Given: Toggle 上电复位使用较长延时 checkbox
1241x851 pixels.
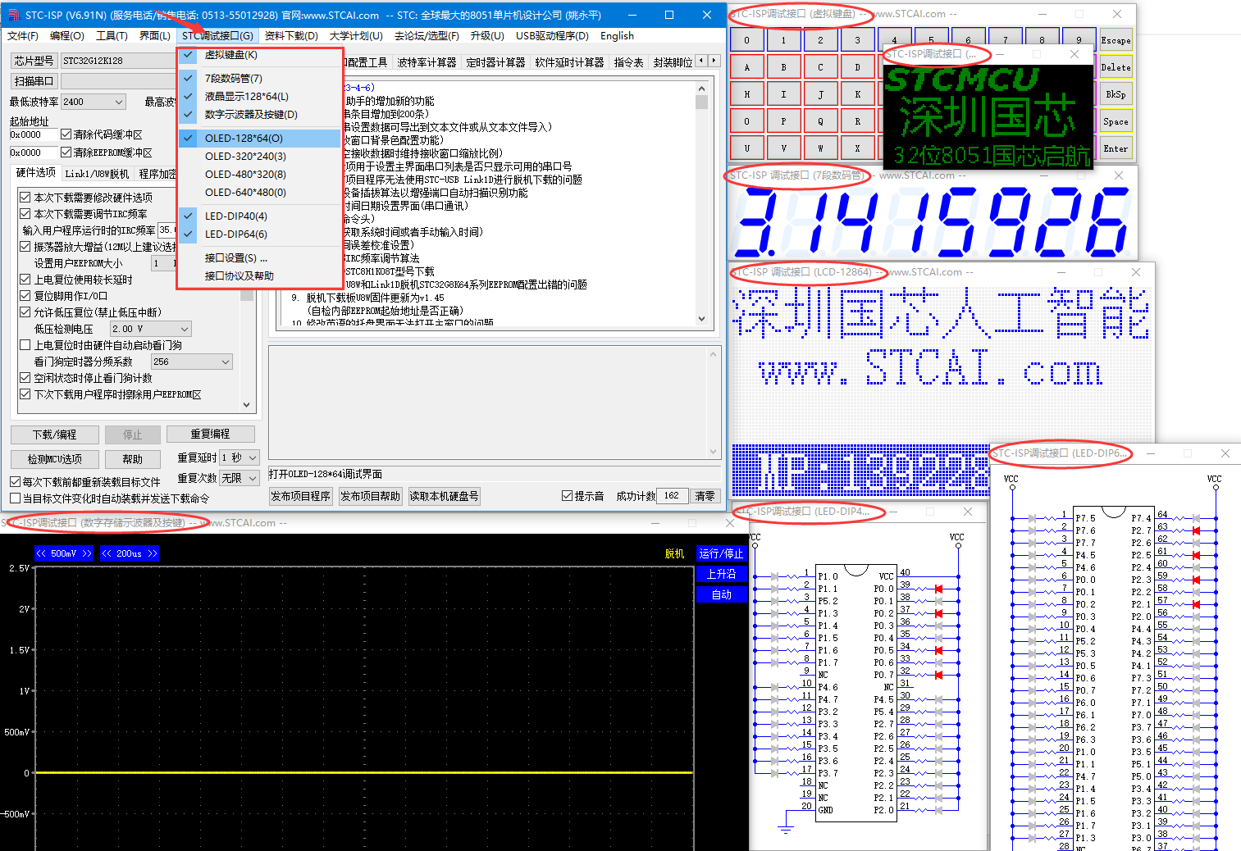Looking at the screenshot, I should coord(25,280).
